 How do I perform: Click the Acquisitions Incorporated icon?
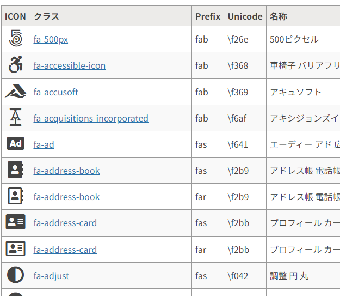[16, 117]
